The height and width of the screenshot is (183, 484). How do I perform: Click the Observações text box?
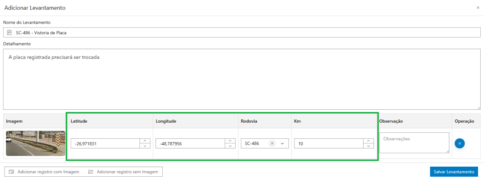point(414,143)
